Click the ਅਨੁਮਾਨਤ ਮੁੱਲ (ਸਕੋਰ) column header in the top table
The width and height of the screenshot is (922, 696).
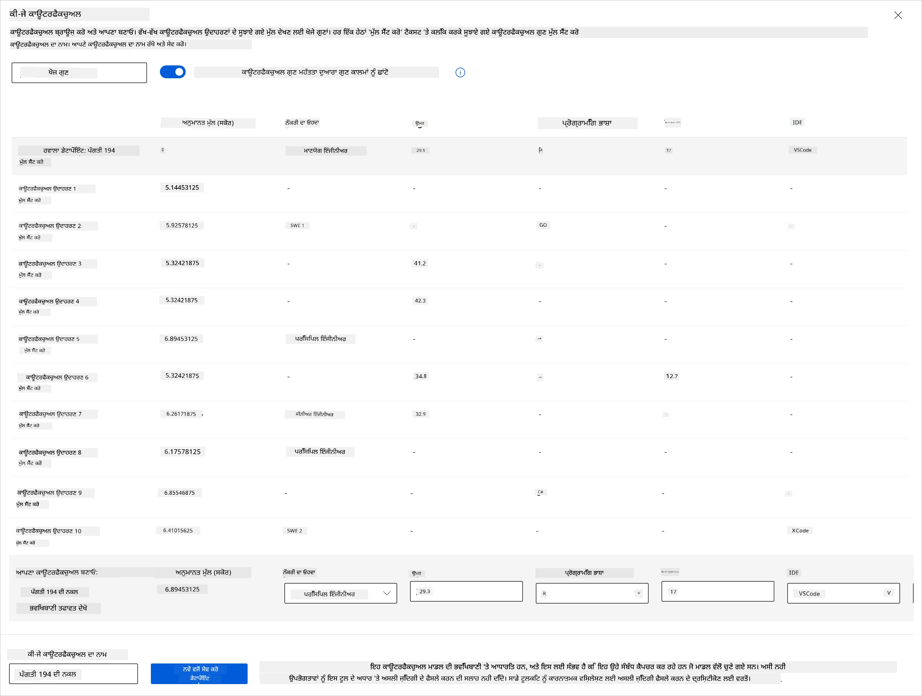[208, 123]
